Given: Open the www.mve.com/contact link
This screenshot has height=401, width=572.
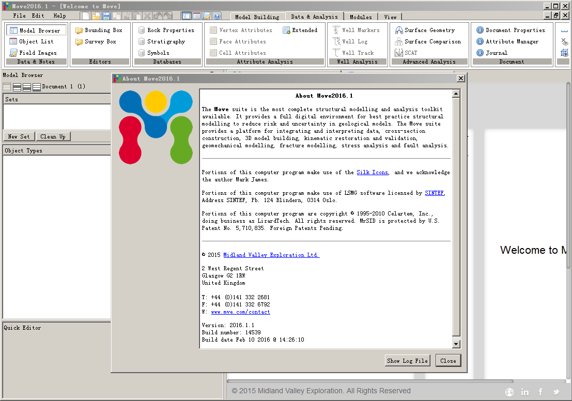Looking at the screenshot, I should [x=240, y=312].
